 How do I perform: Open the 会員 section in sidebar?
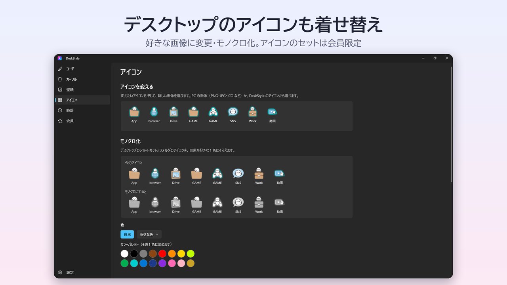click(x=82, y=121)
